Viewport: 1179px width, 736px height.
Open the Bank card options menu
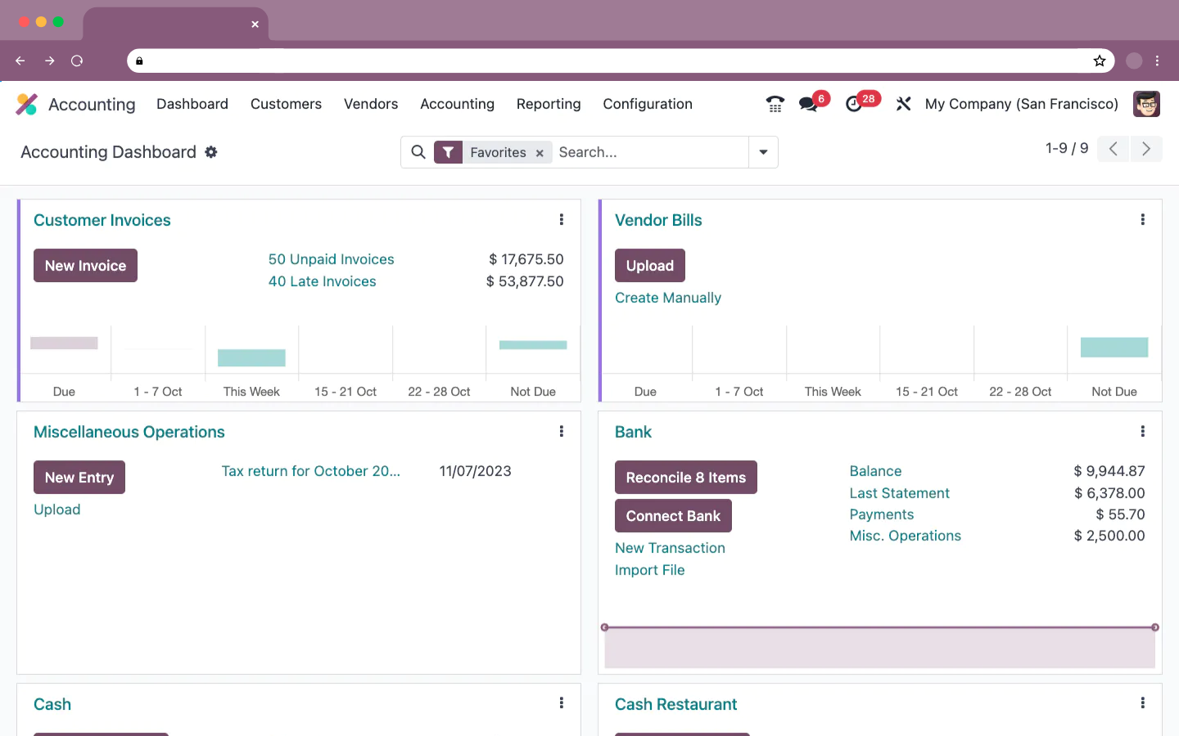click(1142, 432)
